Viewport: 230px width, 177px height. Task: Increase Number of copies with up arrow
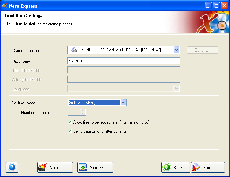click(x=83, y=111)
